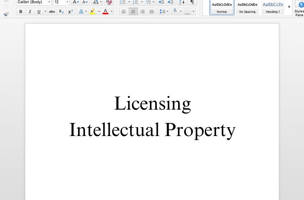Select the Format Painter brush

[6, 14]
